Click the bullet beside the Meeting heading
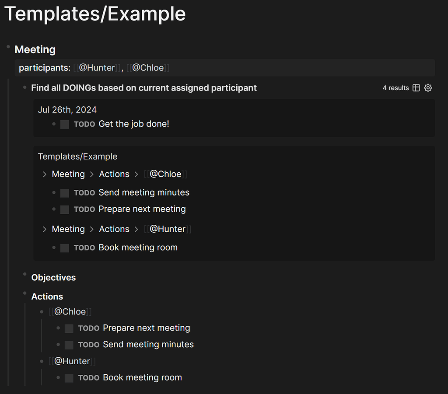The width and height of the screenshot is (448, 394). [8, 47]
